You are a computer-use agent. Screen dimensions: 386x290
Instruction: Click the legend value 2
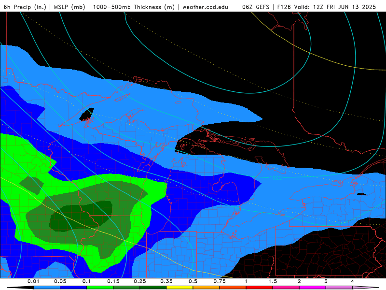coord(299,281)
